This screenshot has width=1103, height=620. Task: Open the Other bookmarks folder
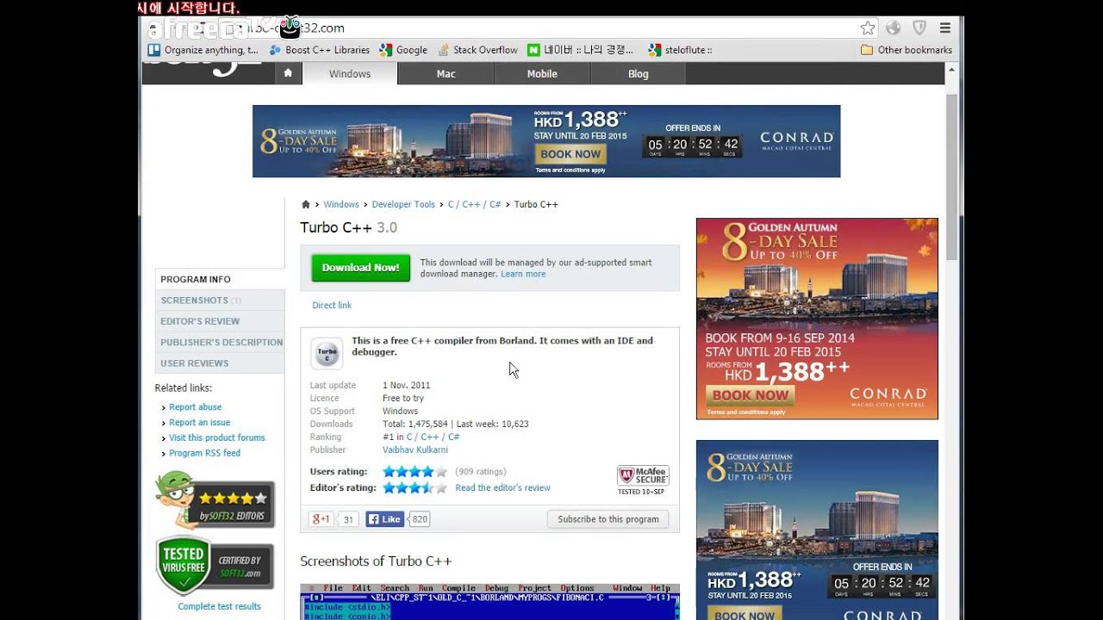coord(907,50)
